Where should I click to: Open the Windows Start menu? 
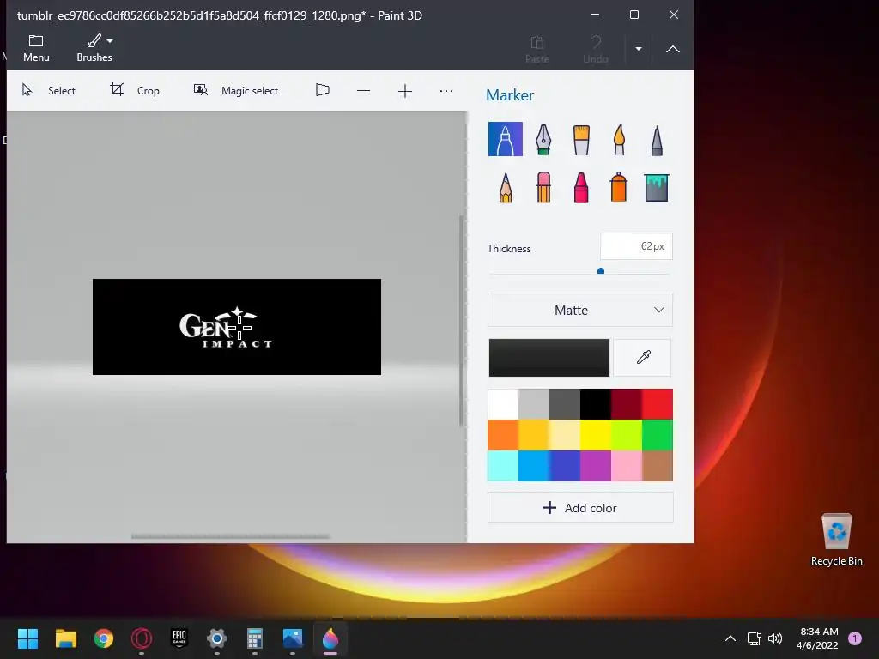click(x=27, y=638)
